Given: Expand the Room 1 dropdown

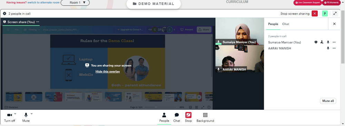Looking at the screenshot, I should [x=75, y=3].
